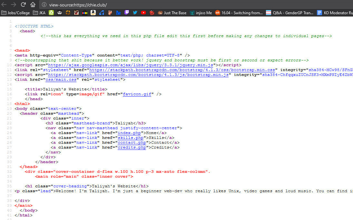
Task: Open the orange squirrel bookmark icon
Action: [110, 13]
